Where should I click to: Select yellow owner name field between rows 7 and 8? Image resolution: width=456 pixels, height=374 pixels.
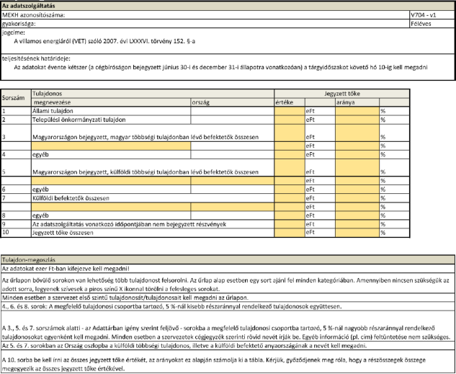coord(111,207)
